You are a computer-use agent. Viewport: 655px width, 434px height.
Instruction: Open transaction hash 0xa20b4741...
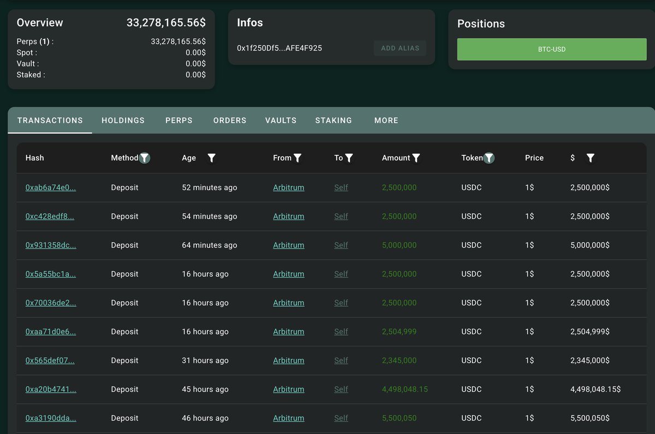pyautogui.click(x=51, y=390)
